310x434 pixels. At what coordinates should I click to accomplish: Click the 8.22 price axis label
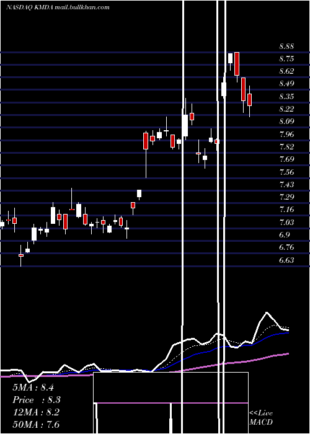[286, 108]
